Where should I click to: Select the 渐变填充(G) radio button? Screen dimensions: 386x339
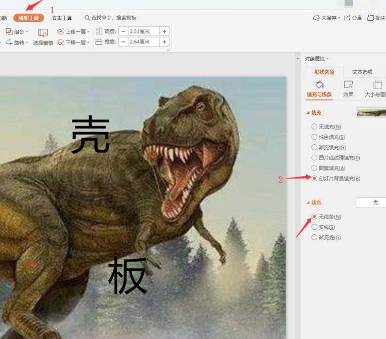pos(314,147)
